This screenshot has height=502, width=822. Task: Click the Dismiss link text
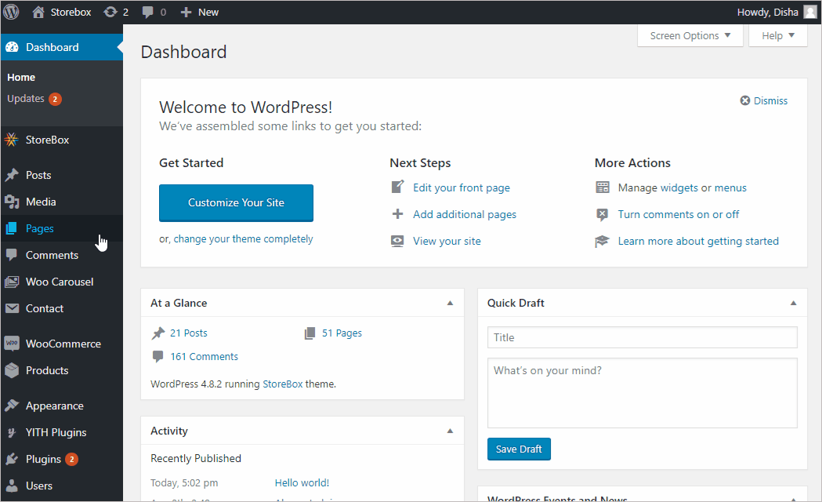(770, 100)
